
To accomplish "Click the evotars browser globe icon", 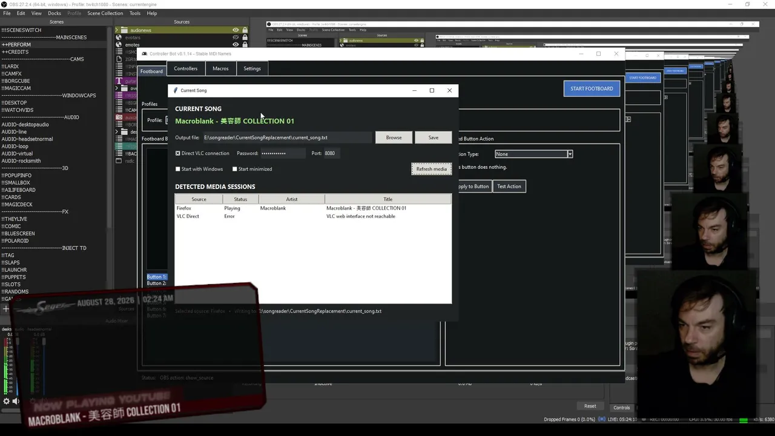I will tap(119, 38).
